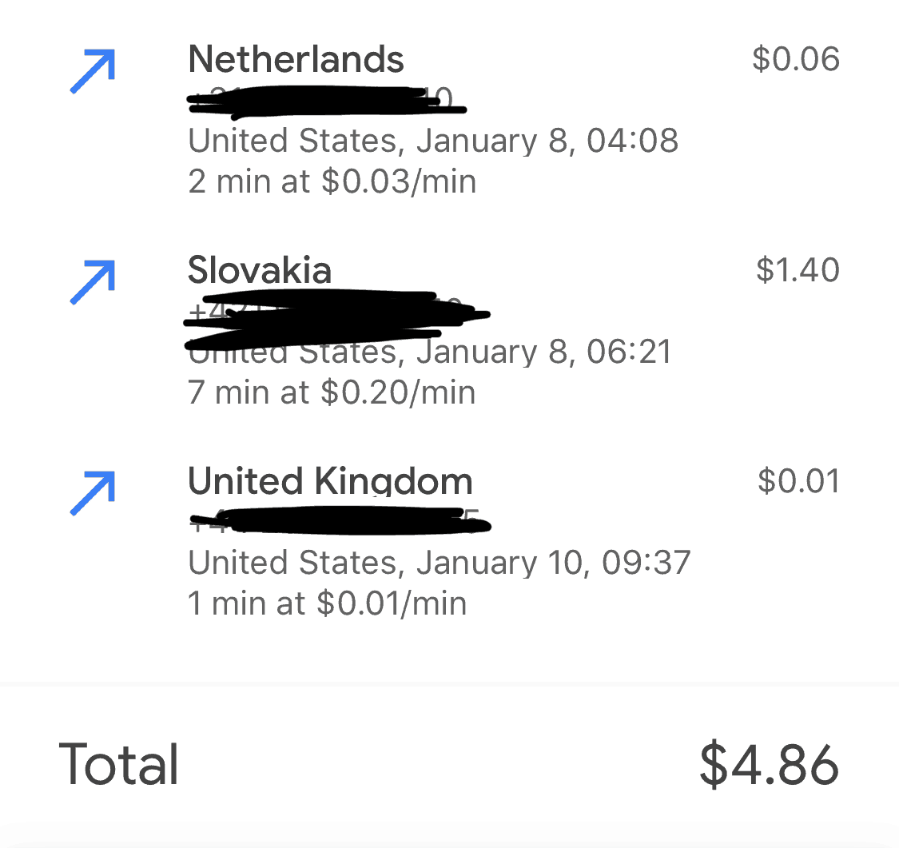
Task: Open the Slovakia call entry title
Action: pyautogui.click(x=260, y=270)
